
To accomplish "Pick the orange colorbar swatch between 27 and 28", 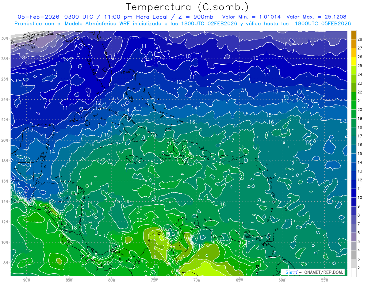I will point(354,44).
